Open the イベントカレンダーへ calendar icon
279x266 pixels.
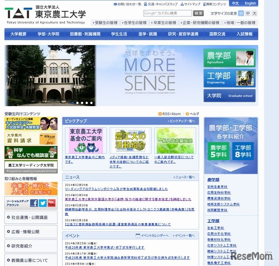click(x=138, y=235)
